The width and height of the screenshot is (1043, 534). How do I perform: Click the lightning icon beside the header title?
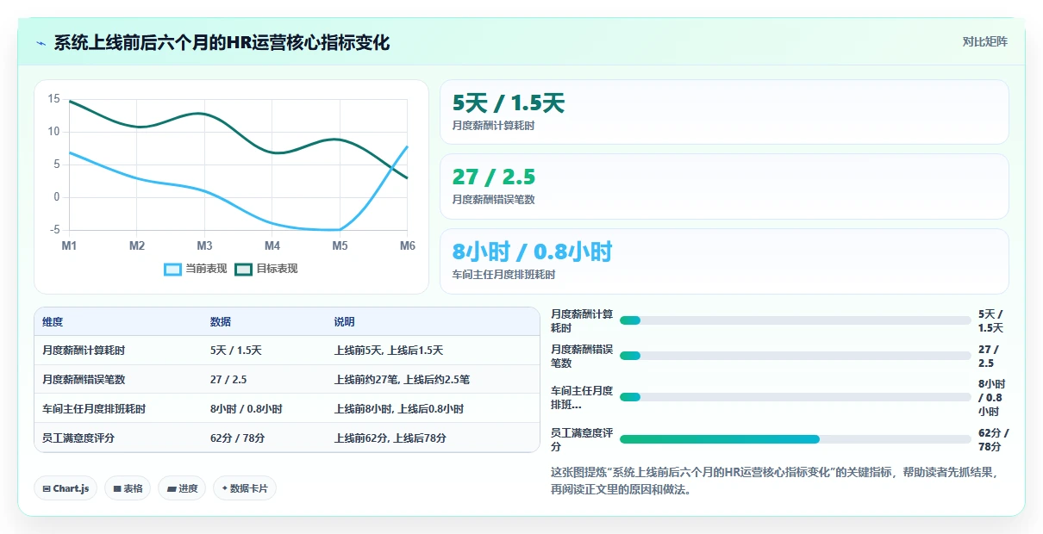(41, 43)
